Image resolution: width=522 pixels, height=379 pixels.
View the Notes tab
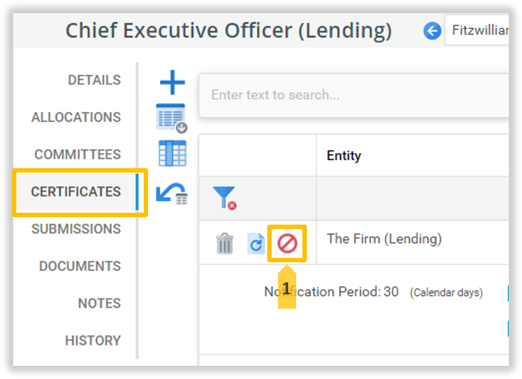pyautogui.click(x=99, y=303)
